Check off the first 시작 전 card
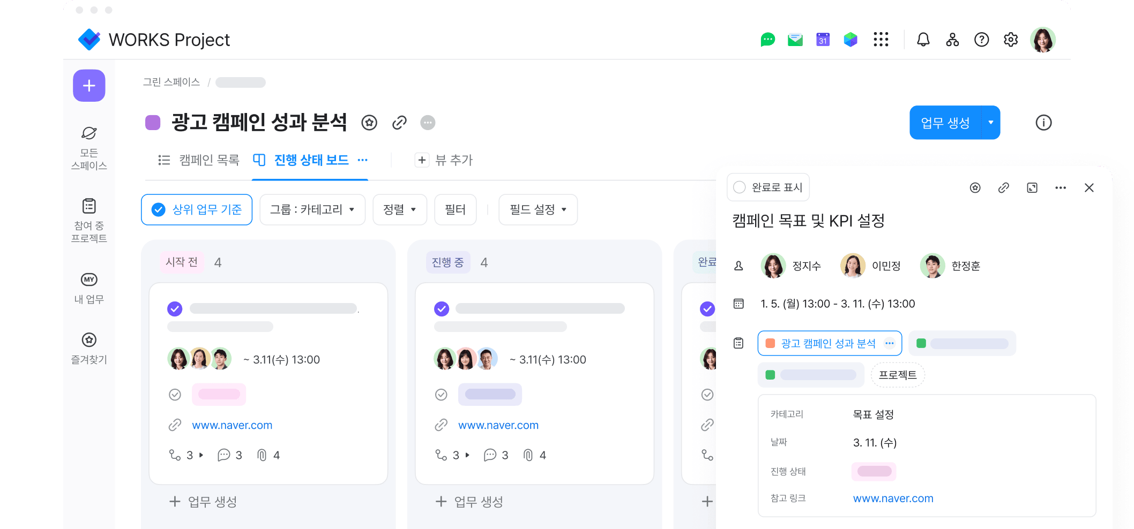 [x=175, y=309]
